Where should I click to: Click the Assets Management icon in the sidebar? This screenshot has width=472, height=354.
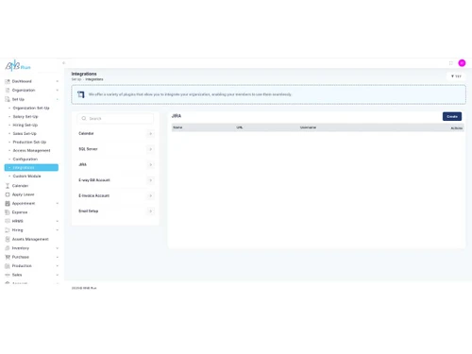(x=8, y=240)
